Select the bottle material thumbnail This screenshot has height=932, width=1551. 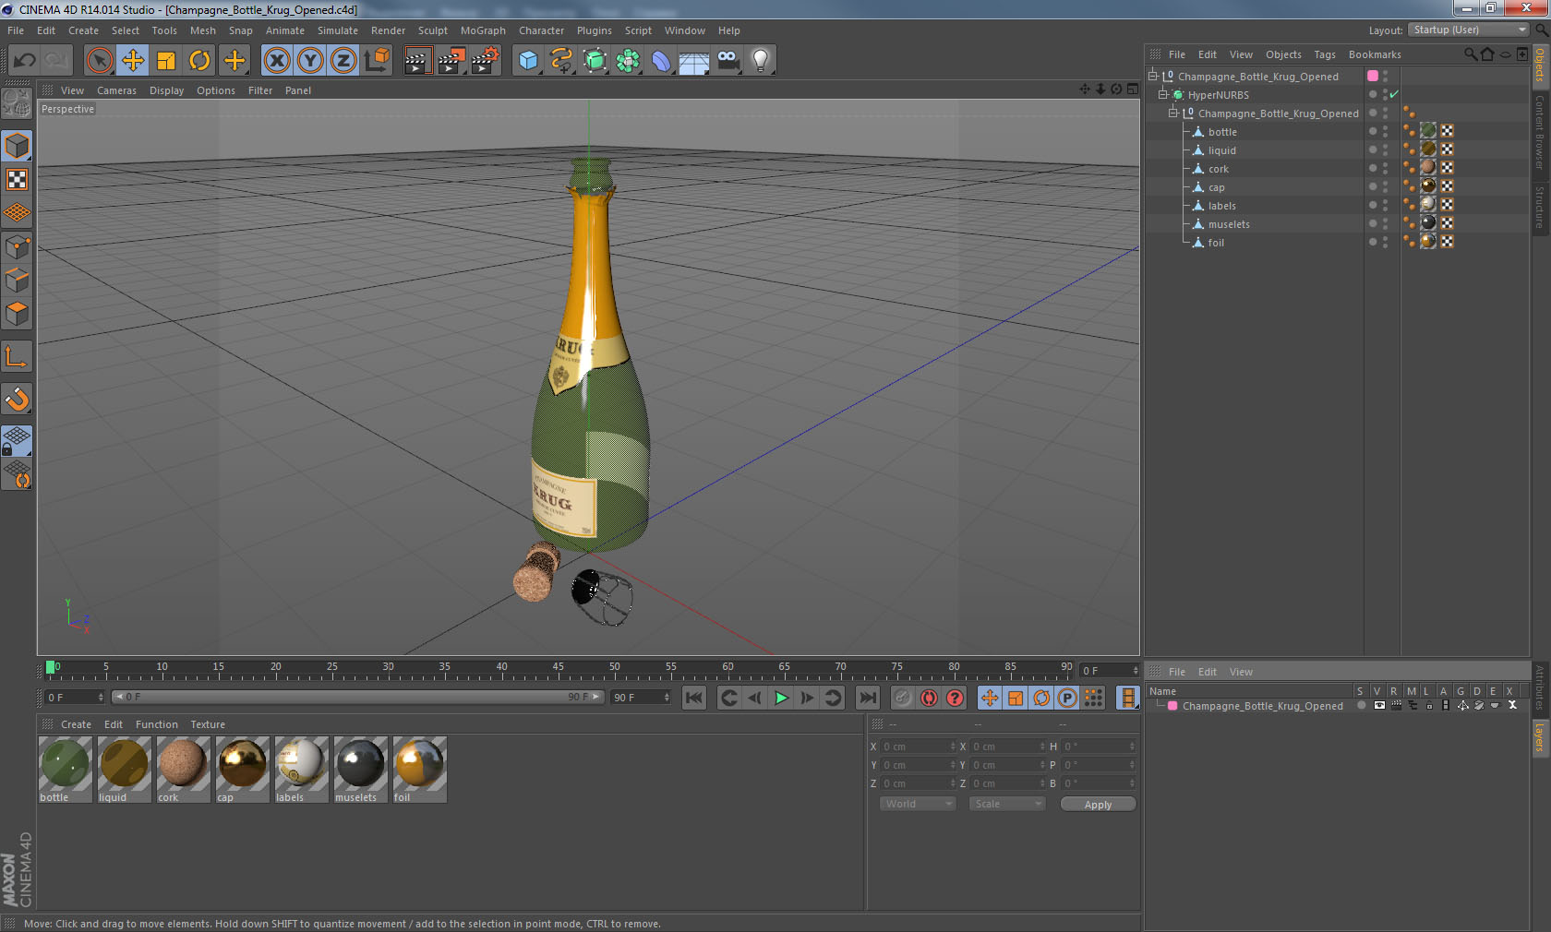pos(66,769)
